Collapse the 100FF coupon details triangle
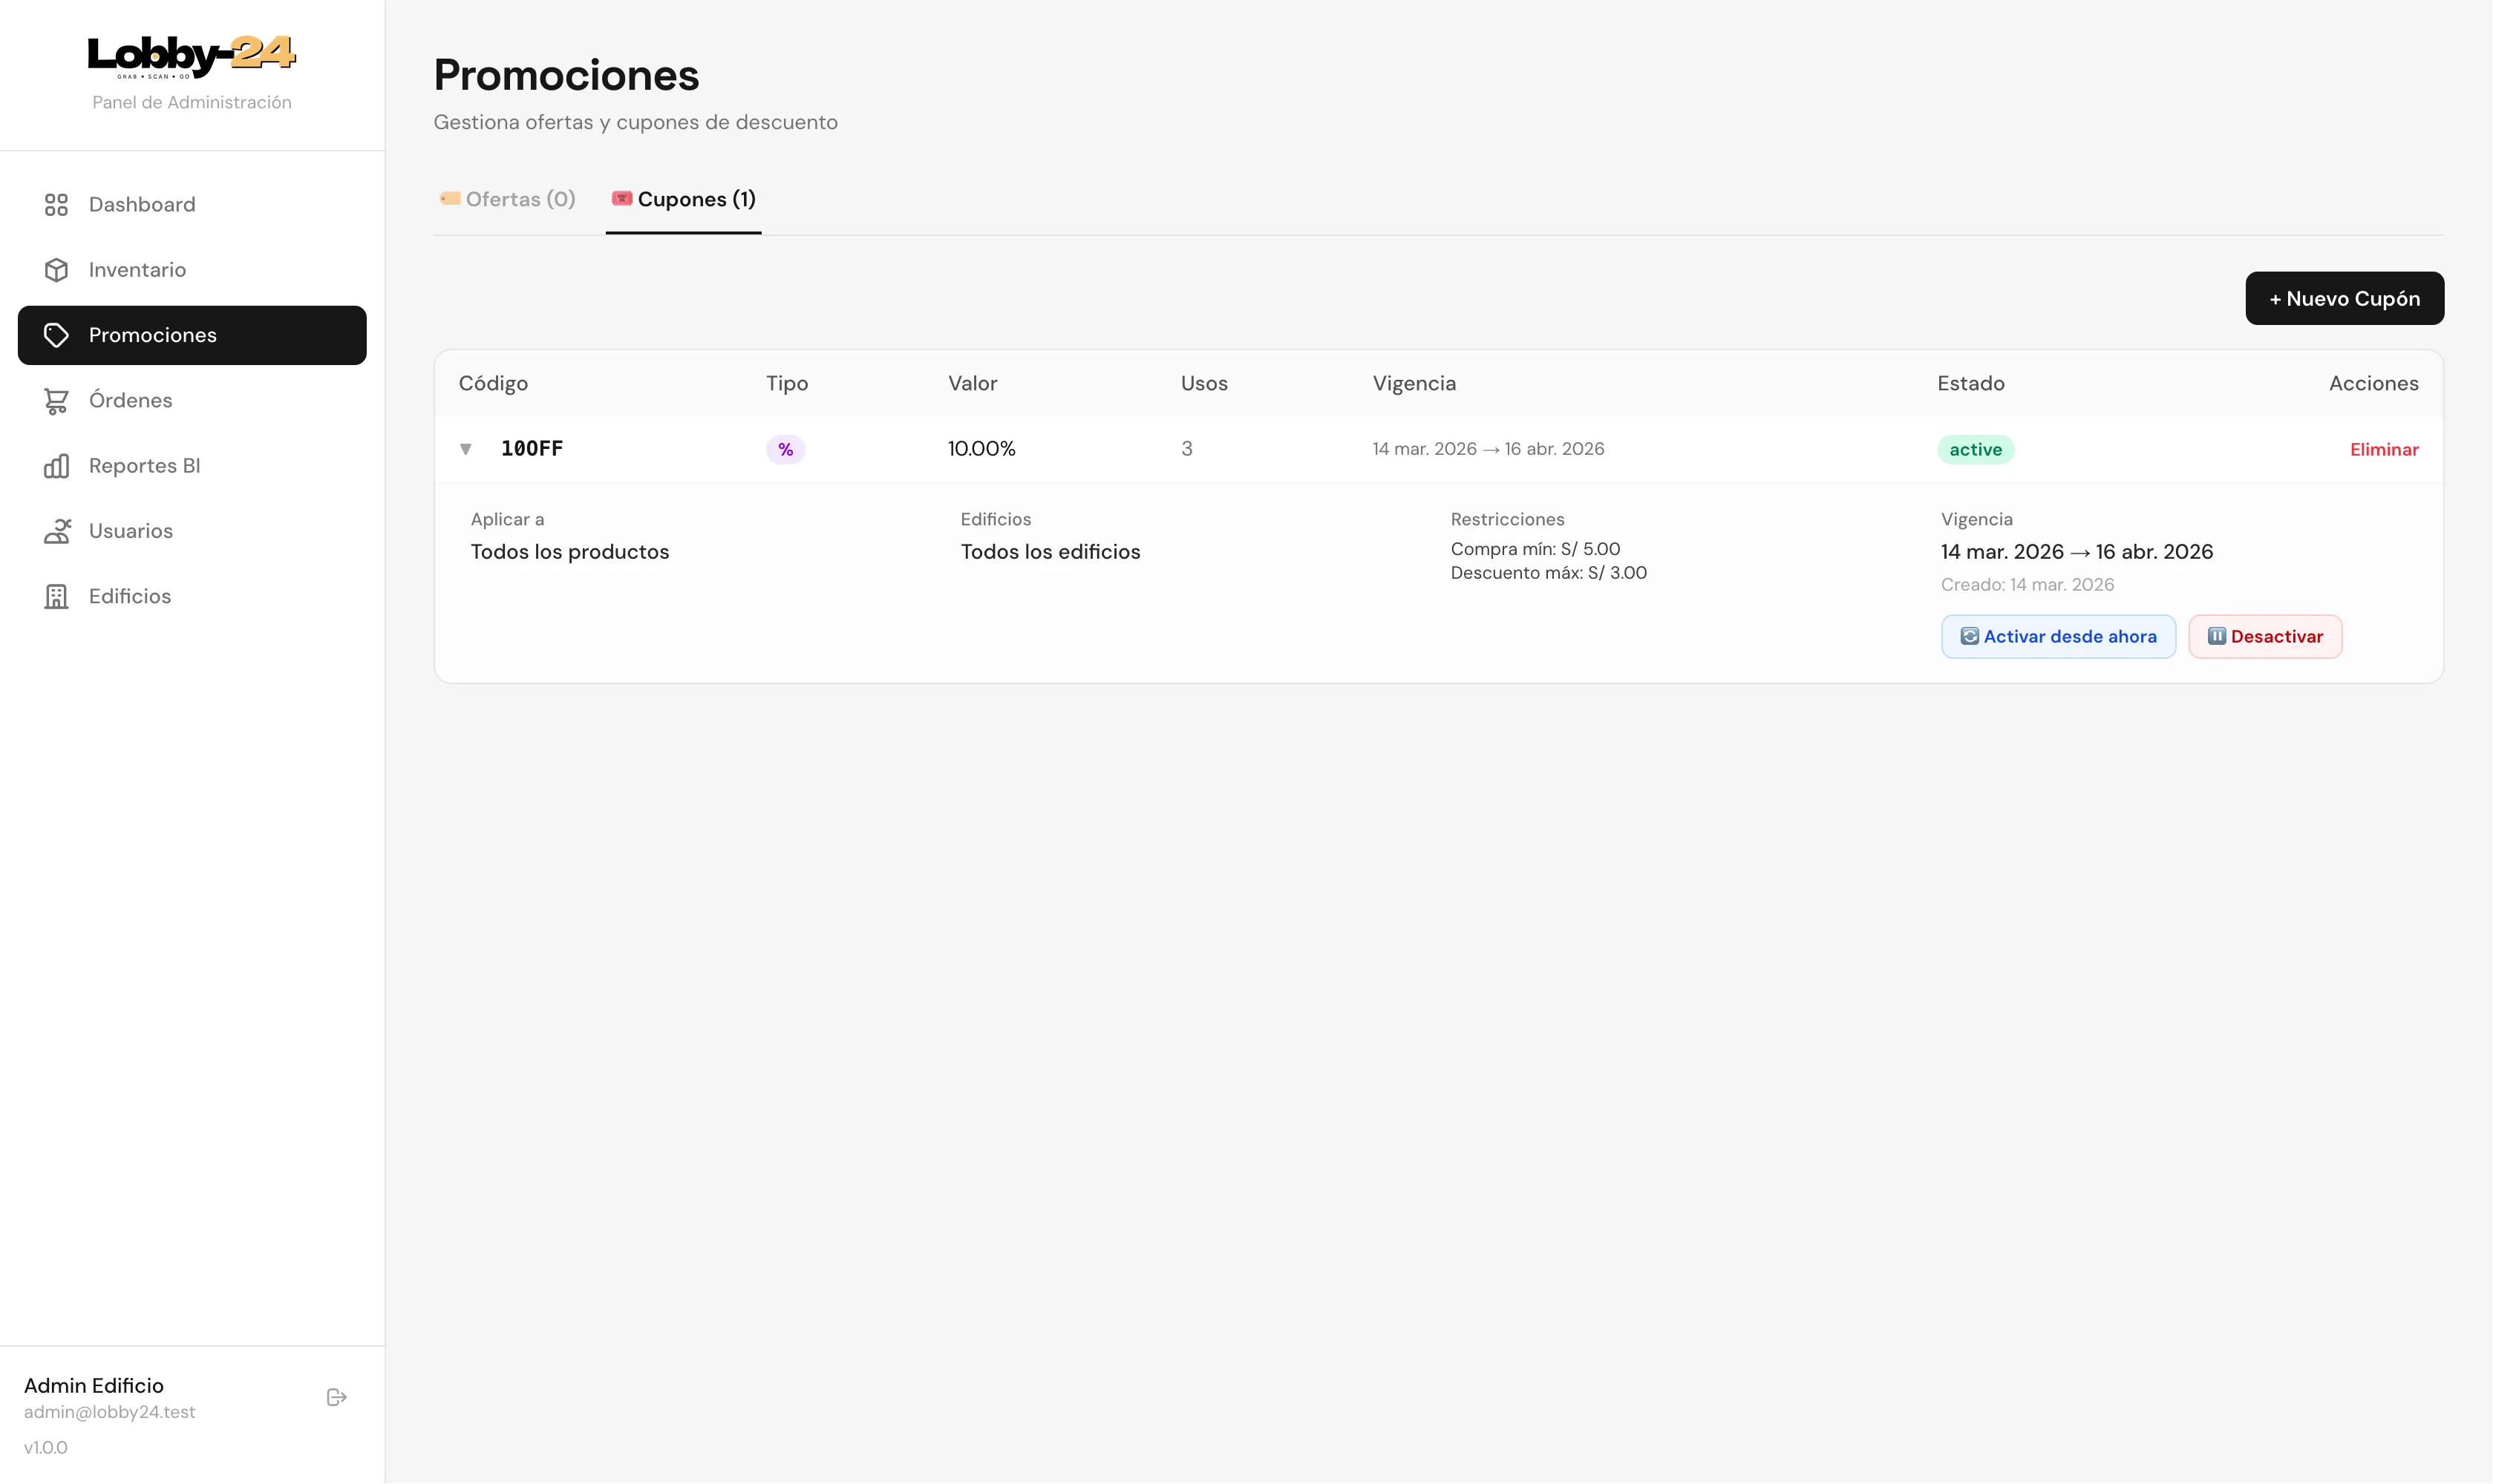Screen dimensions: 2493x1484 pyautogui.click(x=466, y=449)
